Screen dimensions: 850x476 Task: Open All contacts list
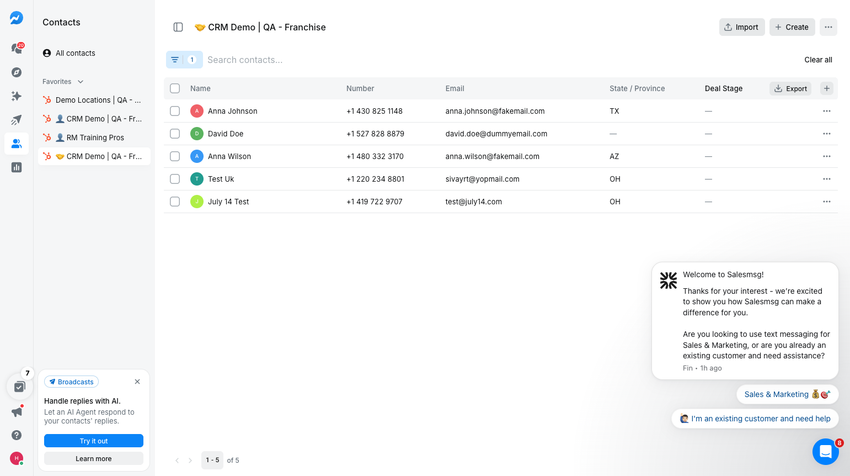[x=94, y=53]
